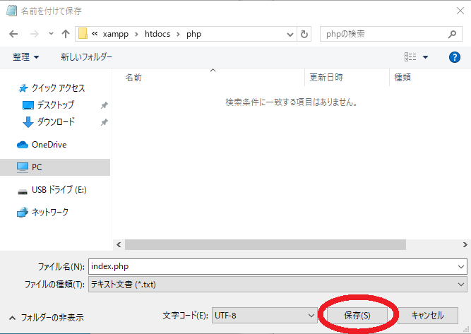Image resolution: width=471 pixels, height=334 pixels.
Task: Click the horizontal scrollbar thumb
Action: (266, 245)
